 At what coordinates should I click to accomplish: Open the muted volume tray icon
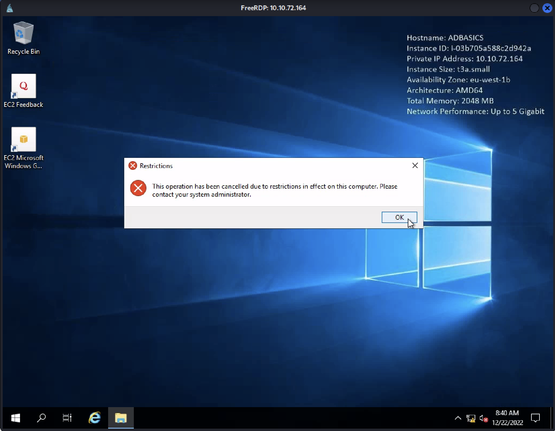[484, 418]
